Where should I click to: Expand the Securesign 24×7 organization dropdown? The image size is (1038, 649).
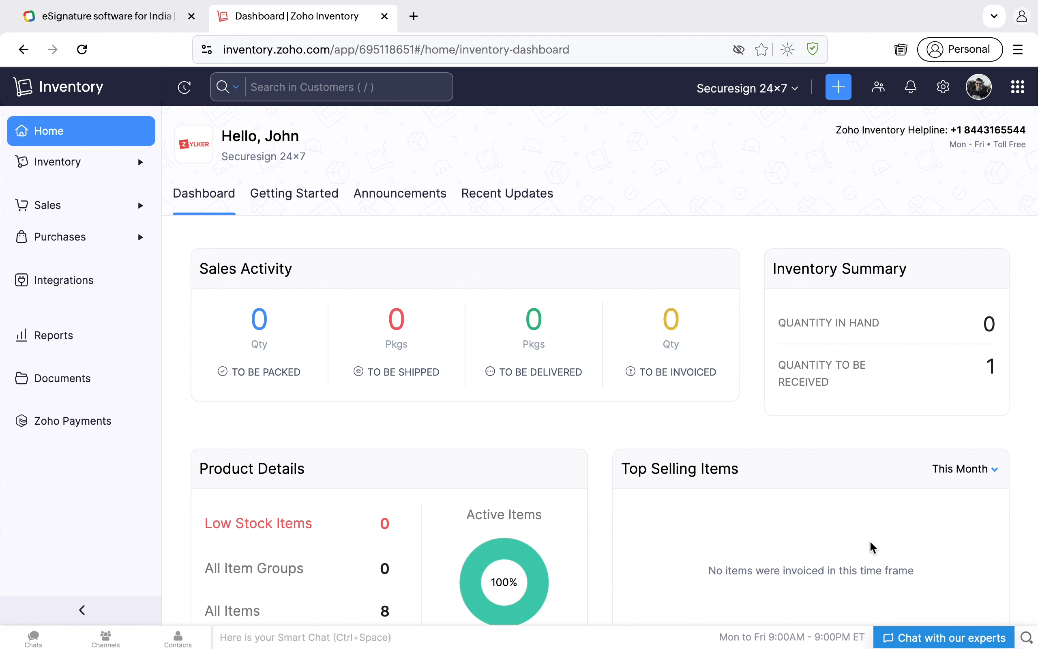[x=747, y=88]
